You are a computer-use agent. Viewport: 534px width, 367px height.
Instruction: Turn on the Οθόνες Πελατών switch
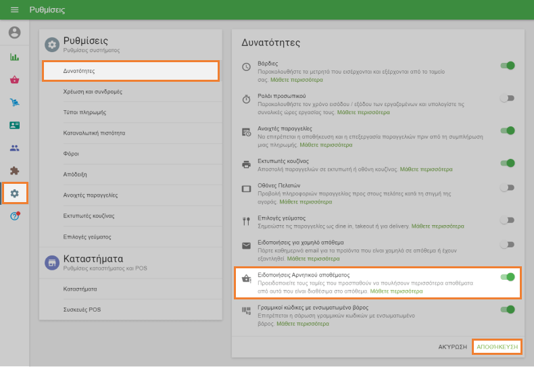tap(507, 187)
